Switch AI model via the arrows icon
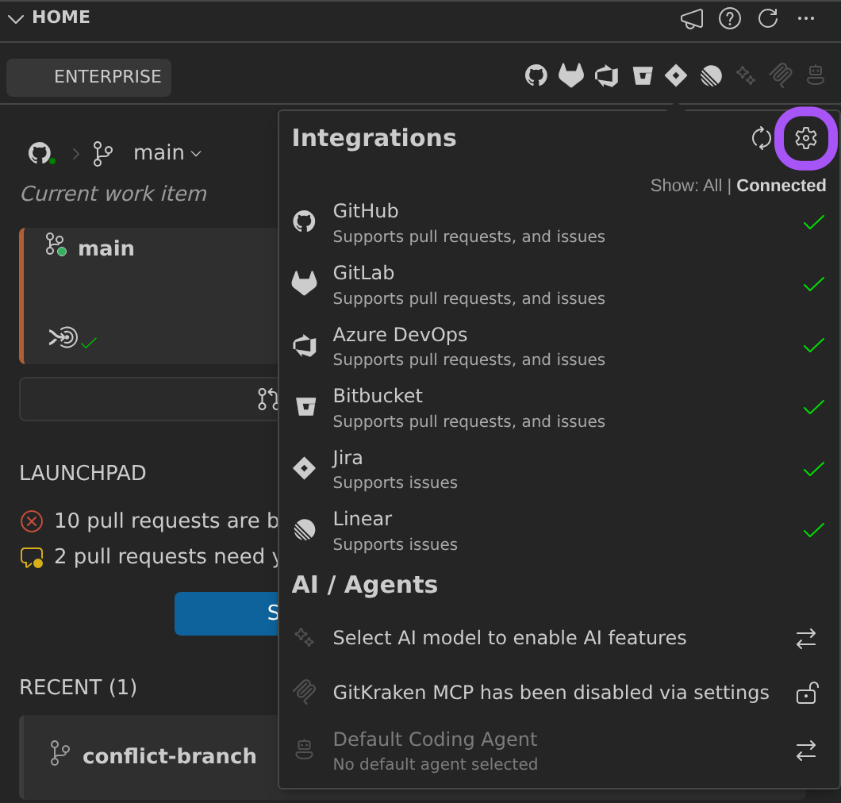This screenshot has width=841, height=803. coord(805,639)
